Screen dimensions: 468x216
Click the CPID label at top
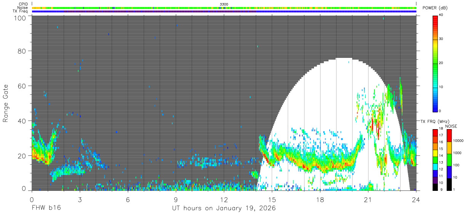point(23,4)
